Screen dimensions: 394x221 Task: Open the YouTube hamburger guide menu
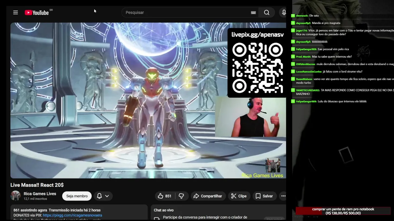[x=15, y=13]
